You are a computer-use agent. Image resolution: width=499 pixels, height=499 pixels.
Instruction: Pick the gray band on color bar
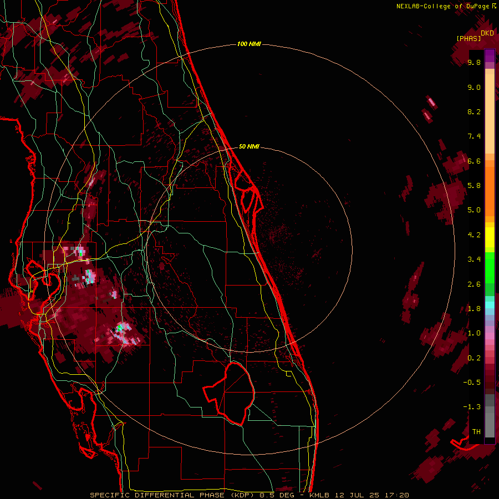(490, 417)
